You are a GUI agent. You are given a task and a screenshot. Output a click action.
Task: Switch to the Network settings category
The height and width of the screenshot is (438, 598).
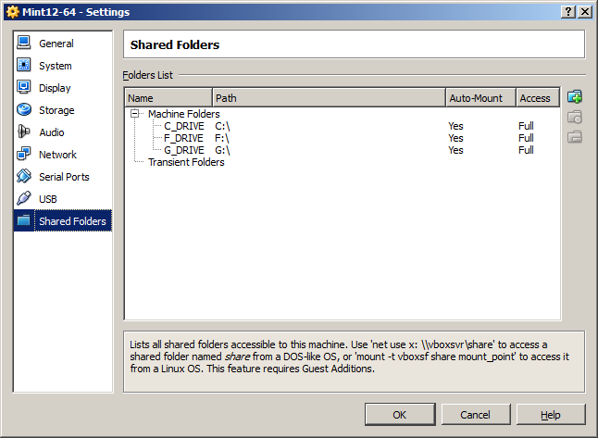(57, 155)
